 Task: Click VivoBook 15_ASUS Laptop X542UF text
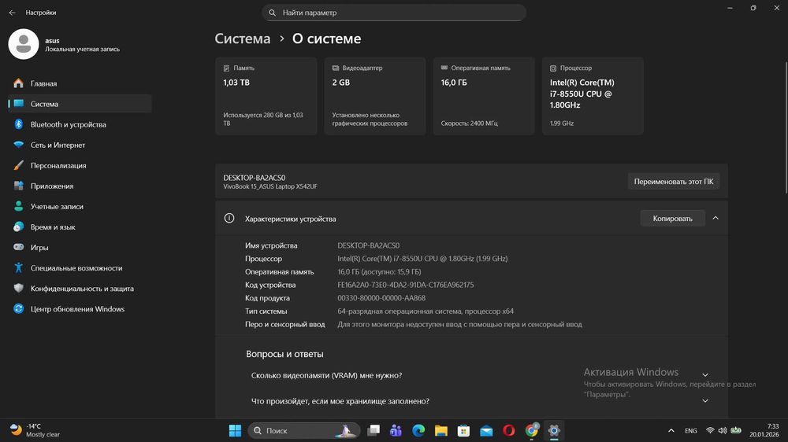[269, 186]
